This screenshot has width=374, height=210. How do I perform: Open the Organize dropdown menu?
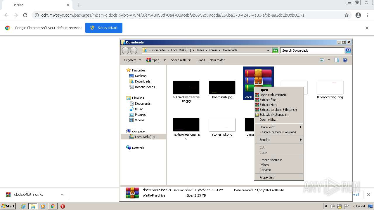click(x=132, y=60)
